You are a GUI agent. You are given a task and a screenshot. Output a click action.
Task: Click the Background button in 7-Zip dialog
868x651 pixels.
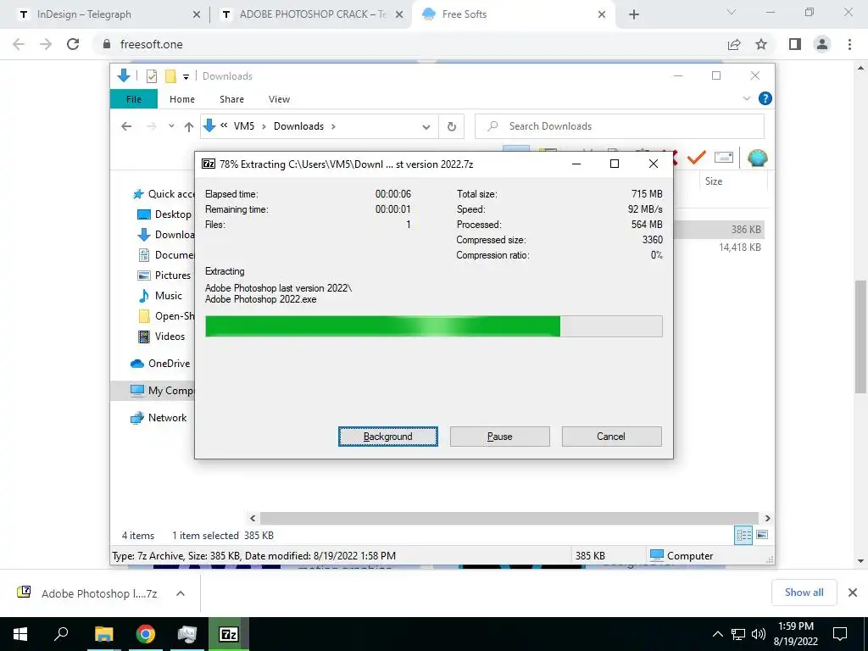coord(387,437)
